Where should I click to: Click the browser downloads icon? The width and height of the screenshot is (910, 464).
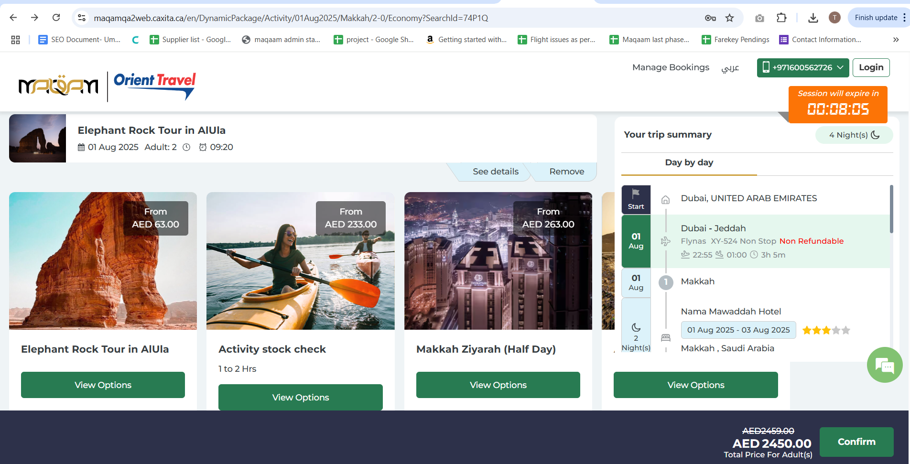(x=812, y=18)
